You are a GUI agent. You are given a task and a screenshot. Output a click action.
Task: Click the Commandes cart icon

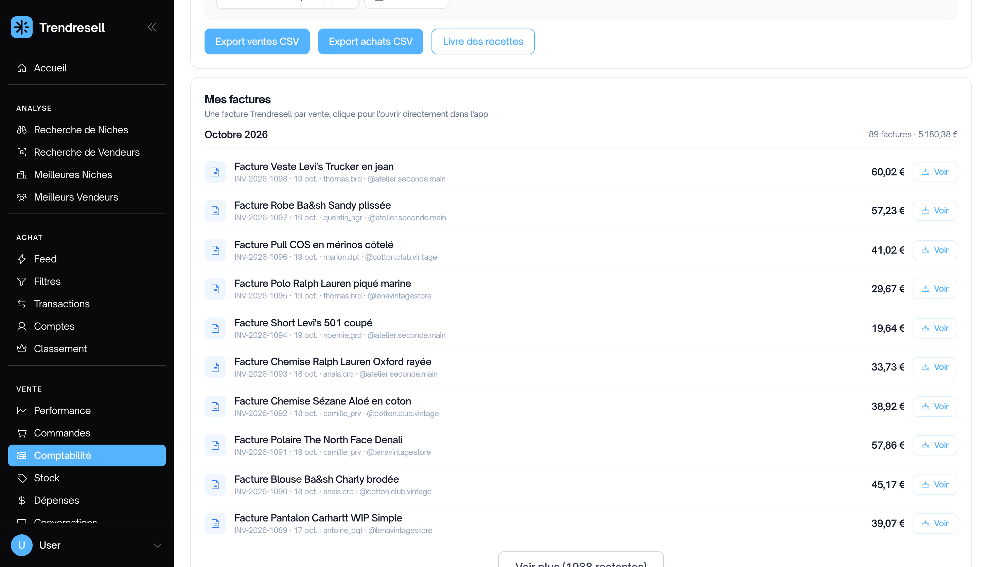[22, 433]
